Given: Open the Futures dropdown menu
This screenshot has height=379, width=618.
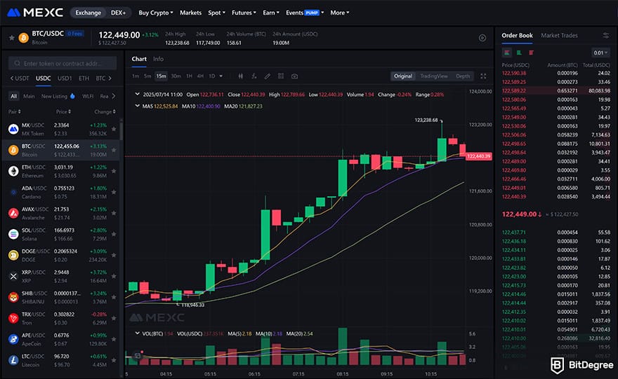Looking at the screenshot, I should click(x=244, y=13).
